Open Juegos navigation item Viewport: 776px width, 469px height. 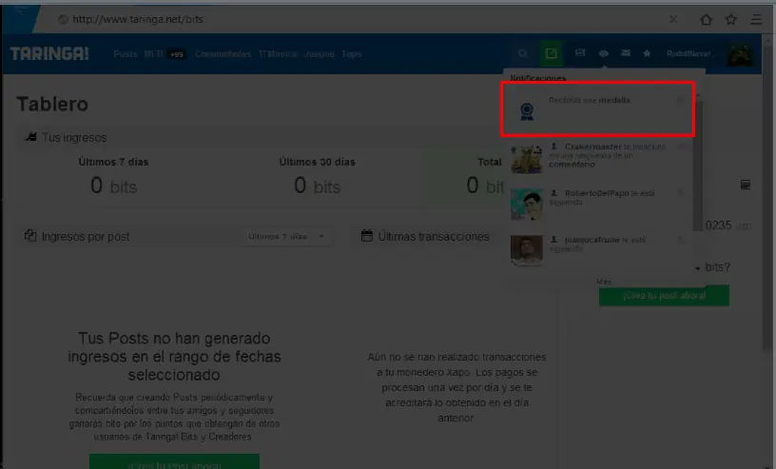(x=320, y=54)
